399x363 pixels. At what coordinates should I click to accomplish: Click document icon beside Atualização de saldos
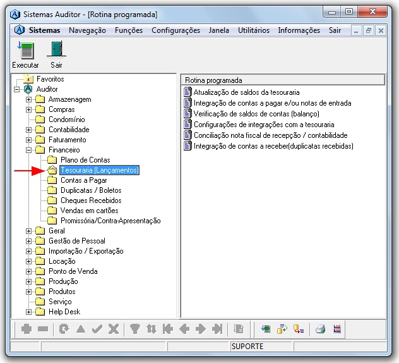point(188,92)
